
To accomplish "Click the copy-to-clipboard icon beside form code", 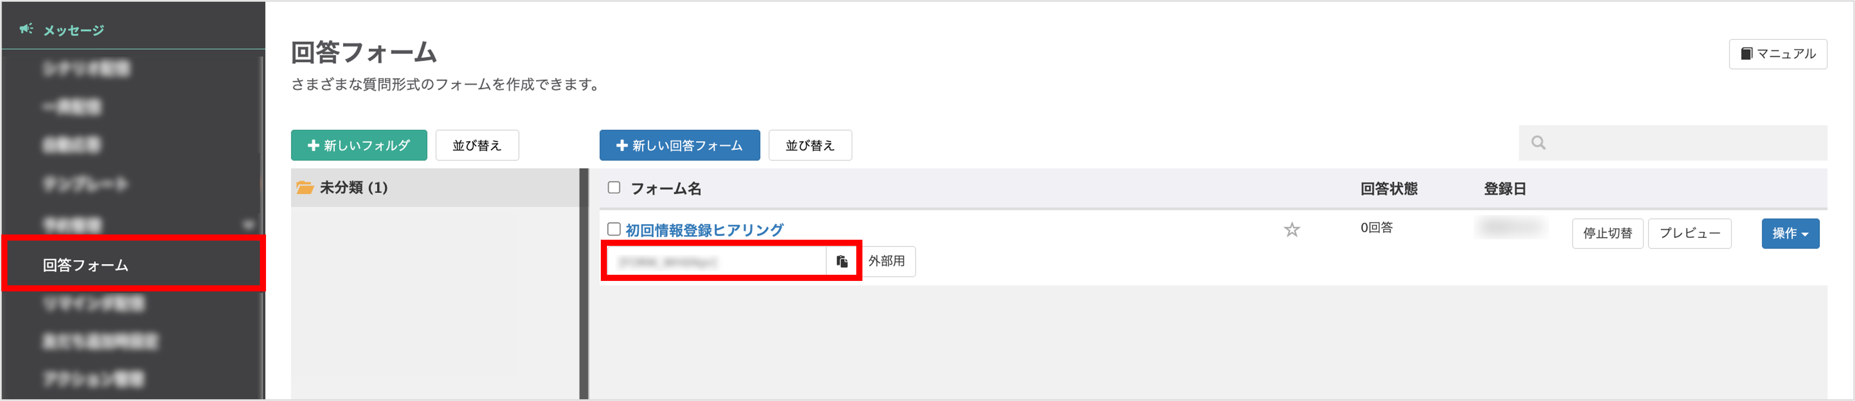I will point(842,261).
